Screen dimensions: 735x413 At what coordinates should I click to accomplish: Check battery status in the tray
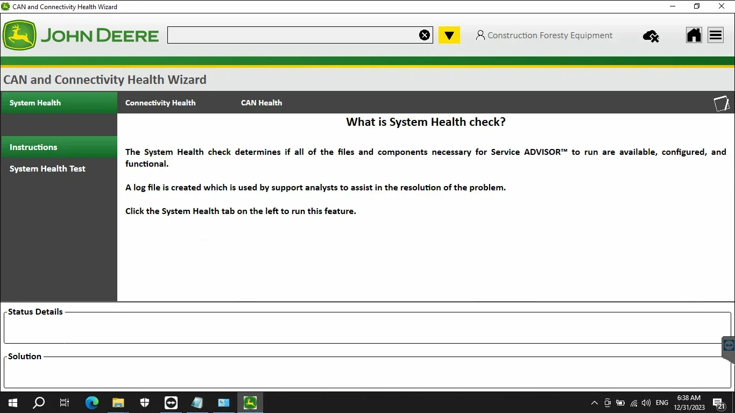[x=620, y=403]
